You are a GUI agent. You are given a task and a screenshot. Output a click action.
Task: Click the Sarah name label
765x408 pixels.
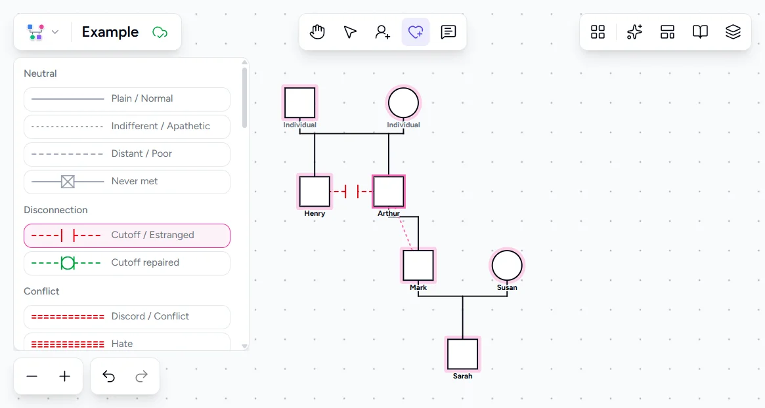point(462,377)
